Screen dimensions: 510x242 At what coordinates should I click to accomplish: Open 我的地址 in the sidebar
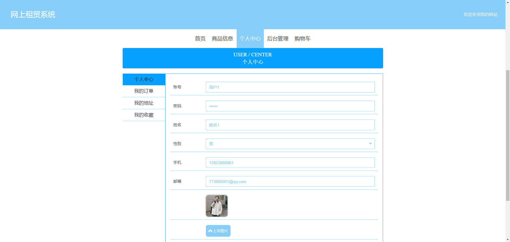[x=144, y=103]
